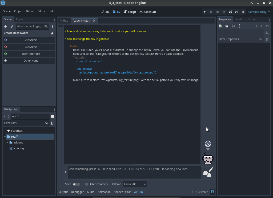Click the arrow below the brain icon

[x=208, y=149]
